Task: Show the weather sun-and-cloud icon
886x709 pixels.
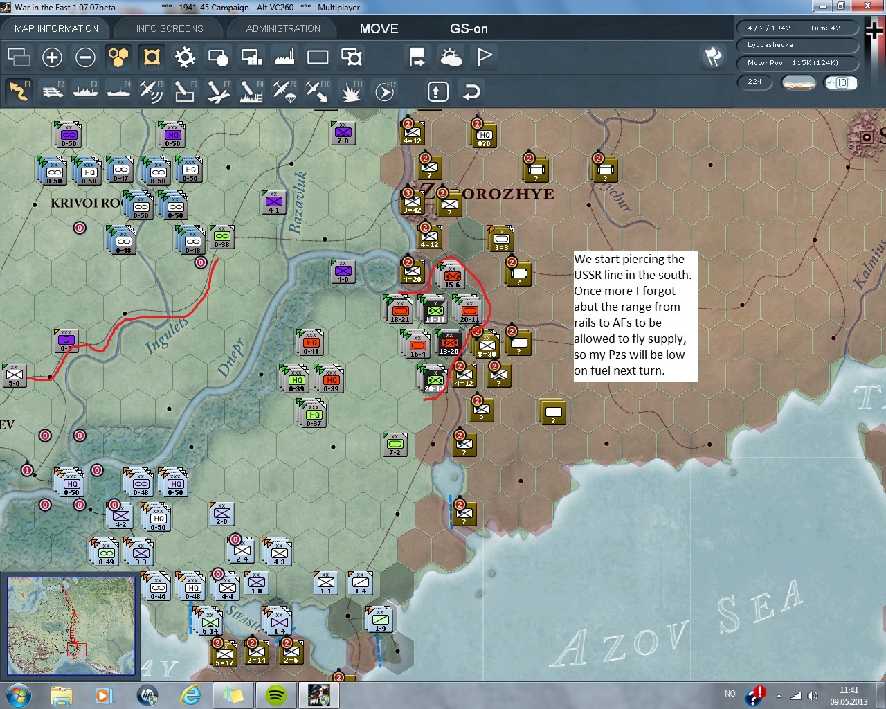Action: [451, 57]
